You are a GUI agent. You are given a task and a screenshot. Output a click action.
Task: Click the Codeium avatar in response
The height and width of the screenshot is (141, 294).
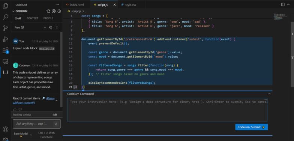click(x=16, y=65)
